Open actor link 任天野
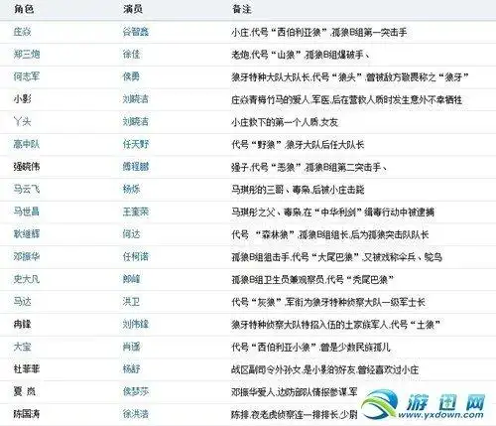This screenshot has width=496, height=426. [136, 144]
